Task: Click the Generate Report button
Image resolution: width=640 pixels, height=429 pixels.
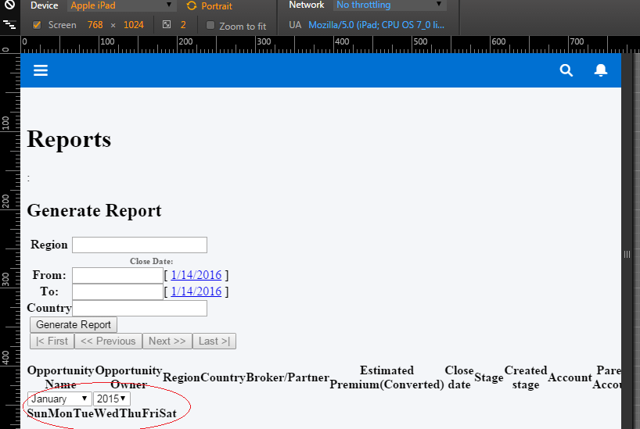Action: pyautogui.click(x=74, y=324)
